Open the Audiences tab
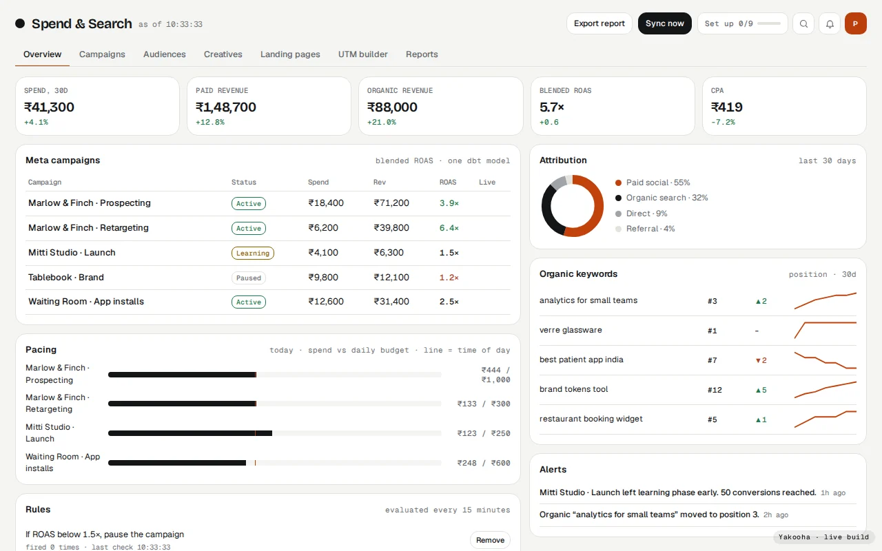 pyautogui.click(x=165, y=54)
